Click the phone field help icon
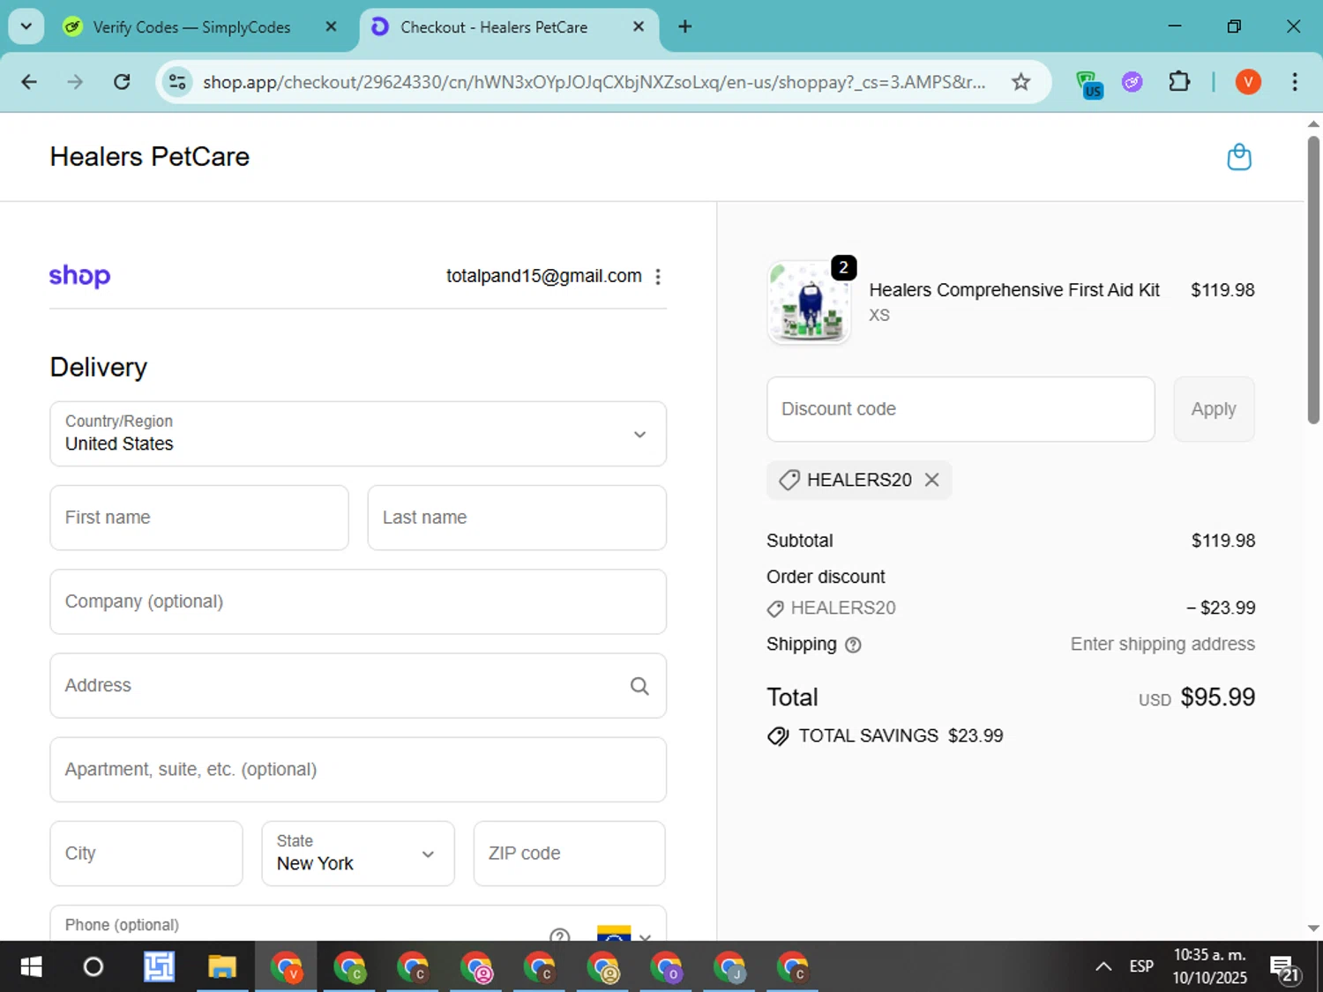Image resolution: width=1323 pixels, height=992 pixels. [559, 935]
